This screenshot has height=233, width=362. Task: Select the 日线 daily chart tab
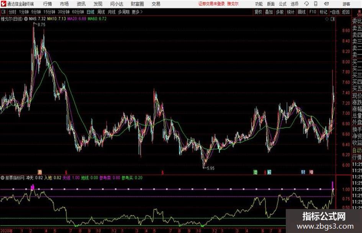click(x=90, y=12)
